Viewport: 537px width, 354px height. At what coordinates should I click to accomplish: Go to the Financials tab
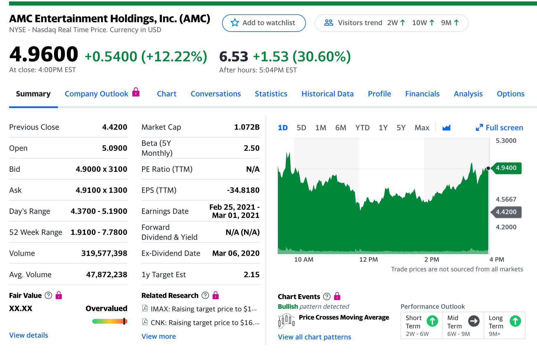click(422, 94)
